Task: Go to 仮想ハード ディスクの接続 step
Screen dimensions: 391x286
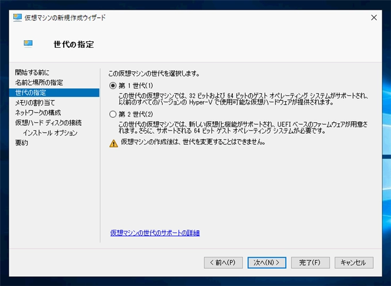Action: 48,122
